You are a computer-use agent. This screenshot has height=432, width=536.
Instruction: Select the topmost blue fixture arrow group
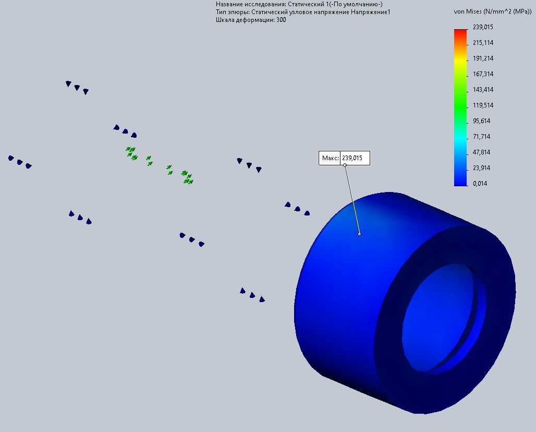tap(77, 87)
